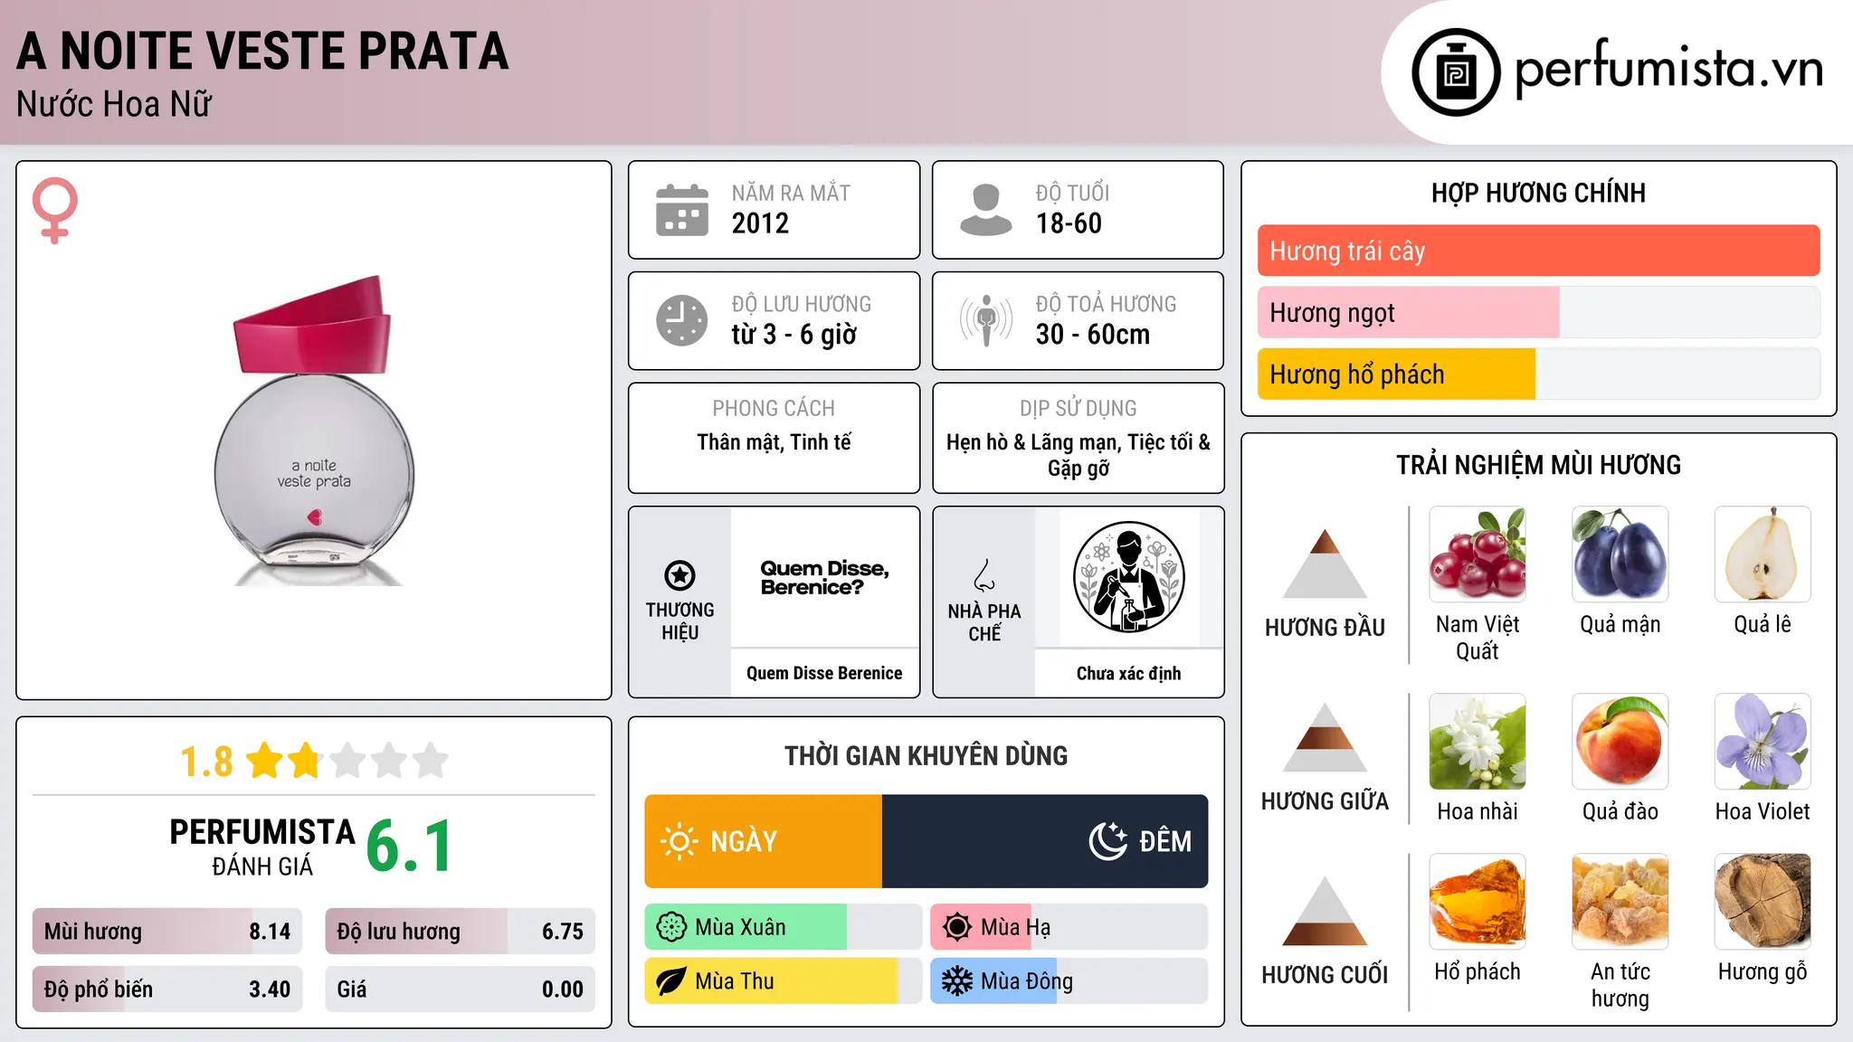The height and width of the screenshot is (1042, 1853).
Task: Click the sillage value 30 - 60cm
Action: [1093, 335]
